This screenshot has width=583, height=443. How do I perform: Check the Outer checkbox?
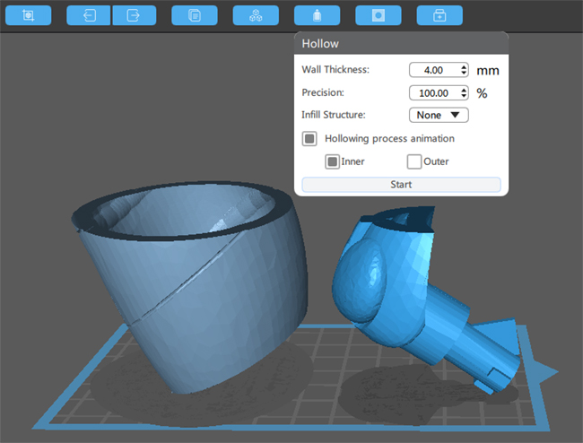click(414, 161)
